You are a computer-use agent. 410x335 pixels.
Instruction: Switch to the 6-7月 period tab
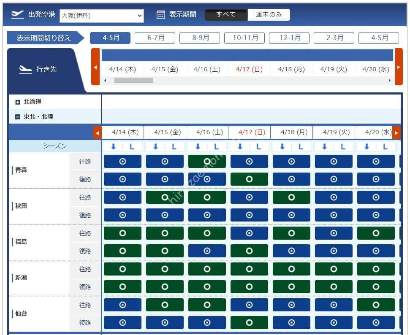coord(155,38)
